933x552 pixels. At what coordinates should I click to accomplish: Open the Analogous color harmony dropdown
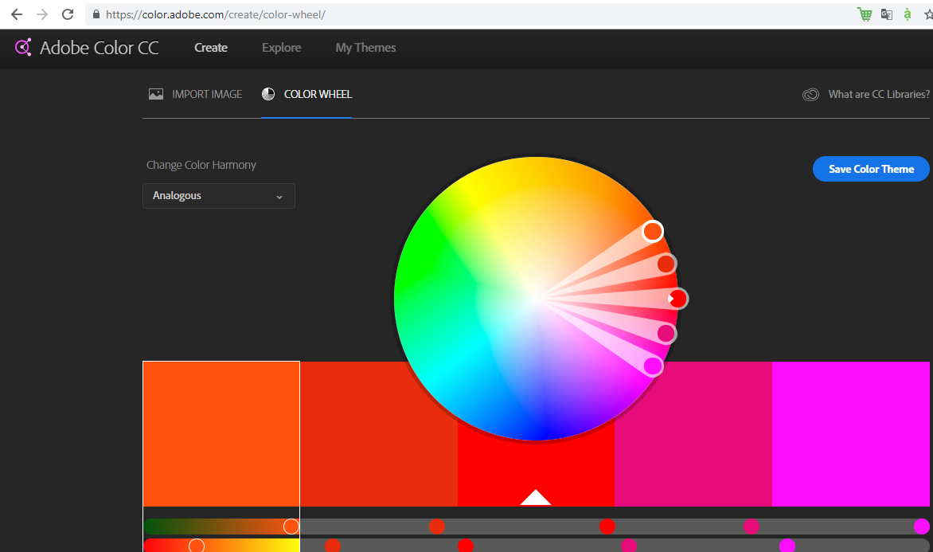click(x=219, y=196)
